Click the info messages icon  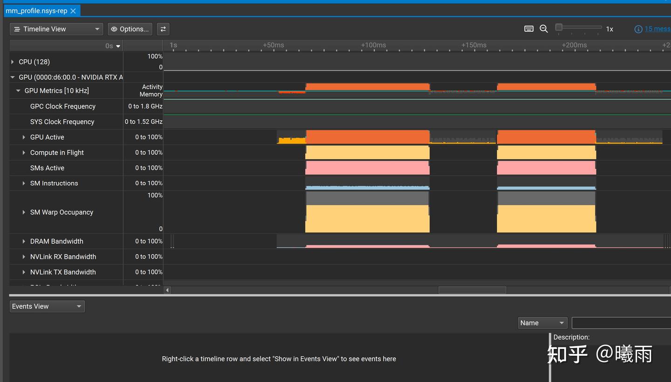coord(638,29)
